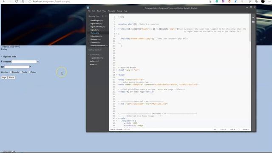Image resolution: width=272 pixels, height=153 pixels.
Task: Open quick-edit.png in file tree
Action: click(97, 58)
